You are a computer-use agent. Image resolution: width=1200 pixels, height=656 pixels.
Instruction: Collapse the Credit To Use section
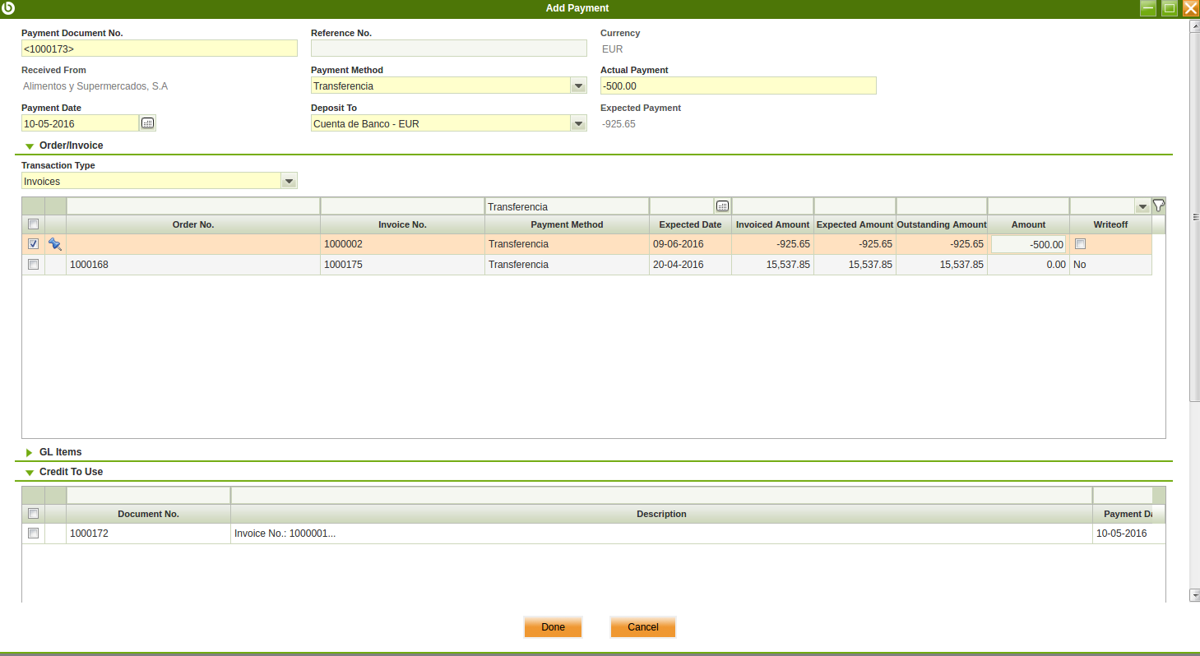click(30, 473)
